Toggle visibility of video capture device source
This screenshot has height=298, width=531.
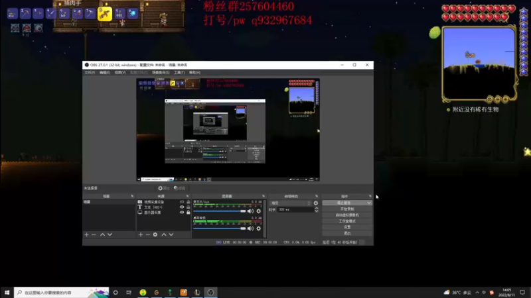coord(182,202)
